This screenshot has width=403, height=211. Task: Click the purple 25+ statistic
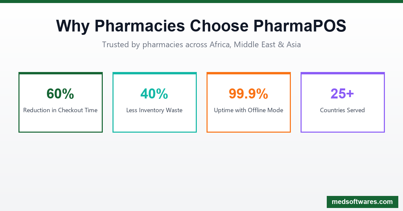tap(342, 94)
